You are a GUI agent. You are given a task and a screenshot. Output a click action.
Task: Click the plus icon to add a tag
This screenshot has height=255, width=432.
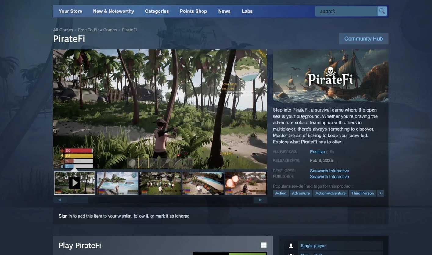(380, 193)
